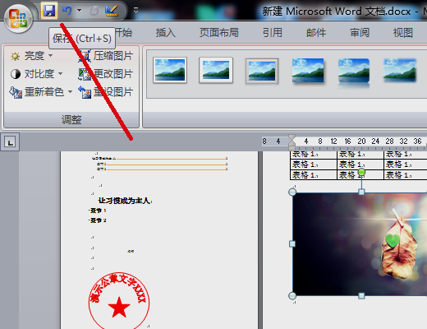Click the text 套节 2
The height and width of the screenshot is (329, 427).
[x=98, y=220]
